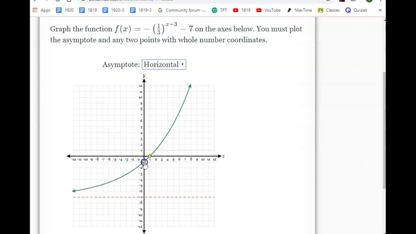Click the y-axis label -9
Image resolution: width=416 pixels, height=234 pixels.
point(140,209)
